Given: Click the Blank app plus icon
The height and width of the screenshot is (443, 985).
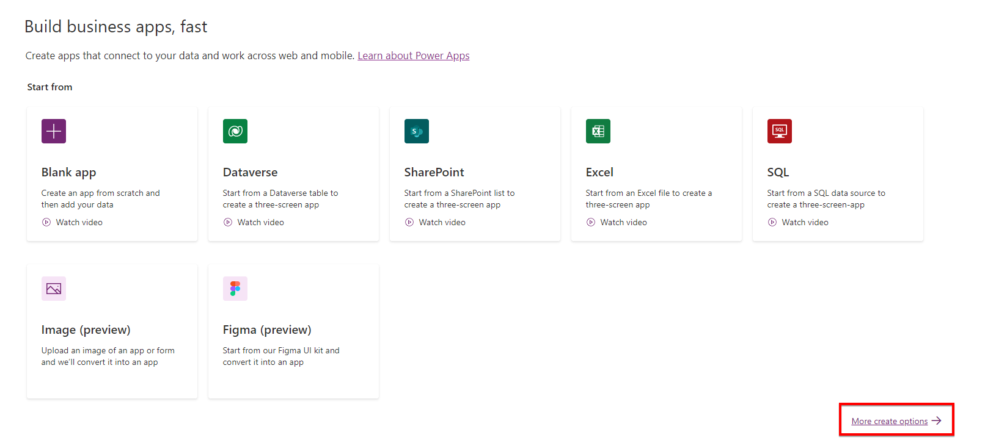Looking at the screenshot, I should [x=54, y=131].
